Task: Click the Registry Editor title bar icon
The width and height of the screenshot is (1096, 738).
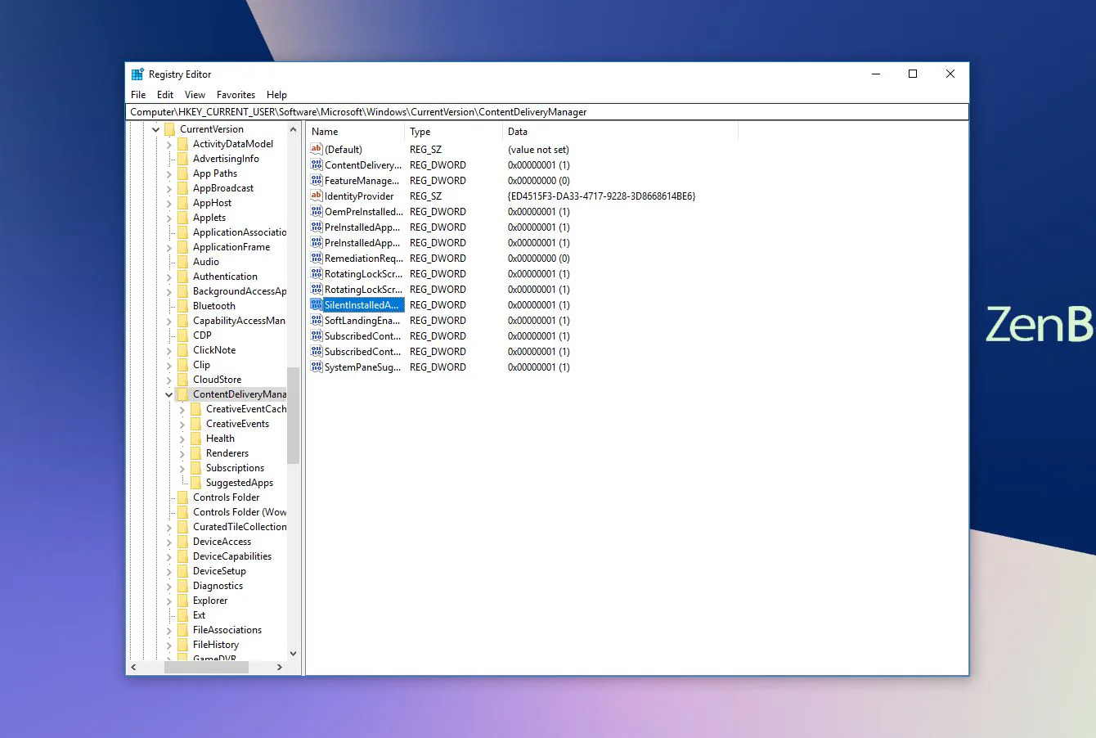Action: click(137, 74)
